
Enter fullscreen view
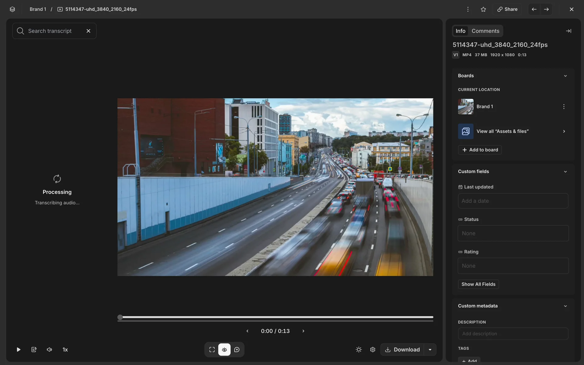tap(212, 349)
